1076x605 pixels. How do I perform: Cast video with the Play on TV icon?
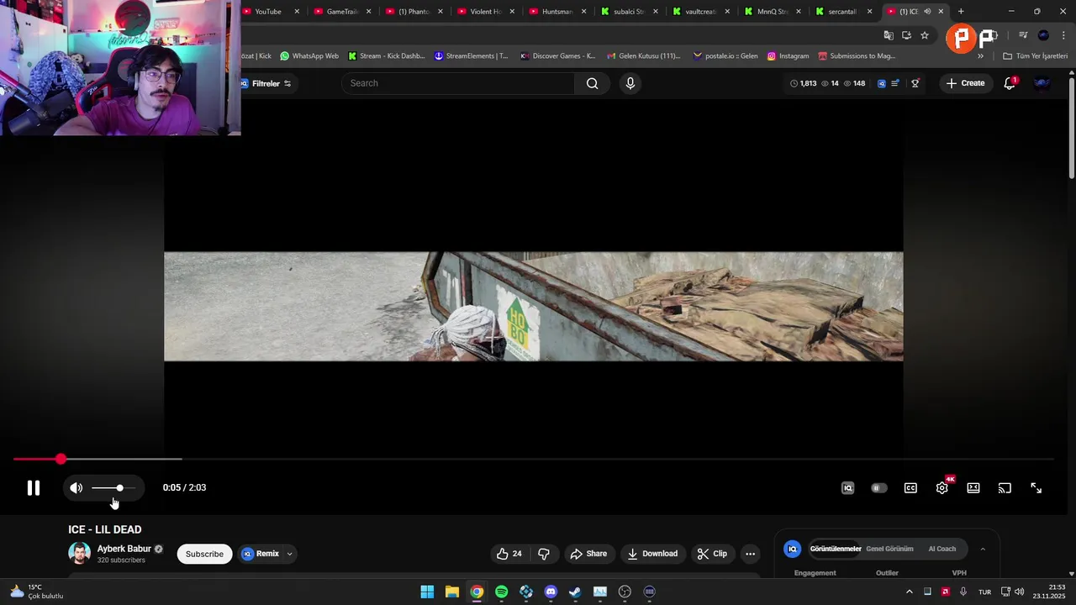click(1005, 488)
